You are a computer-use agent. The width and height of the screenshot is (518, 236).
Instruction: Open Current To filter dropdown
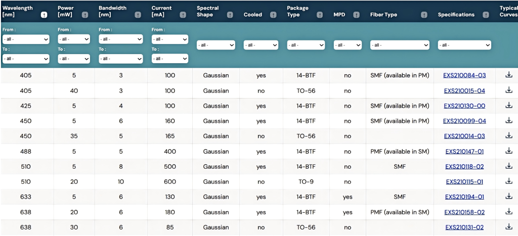click(x=170, y=59)
